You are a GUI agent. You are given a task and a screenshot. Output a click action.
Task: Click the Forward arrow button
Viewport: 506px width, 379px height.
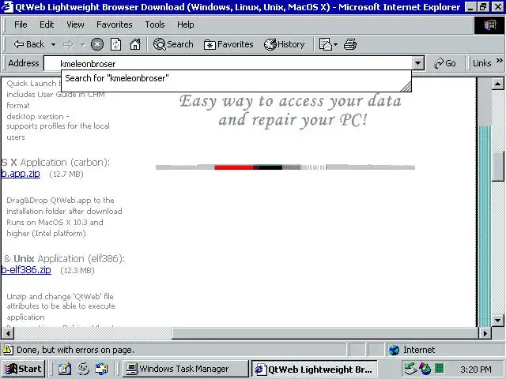[x=68, y=44]
